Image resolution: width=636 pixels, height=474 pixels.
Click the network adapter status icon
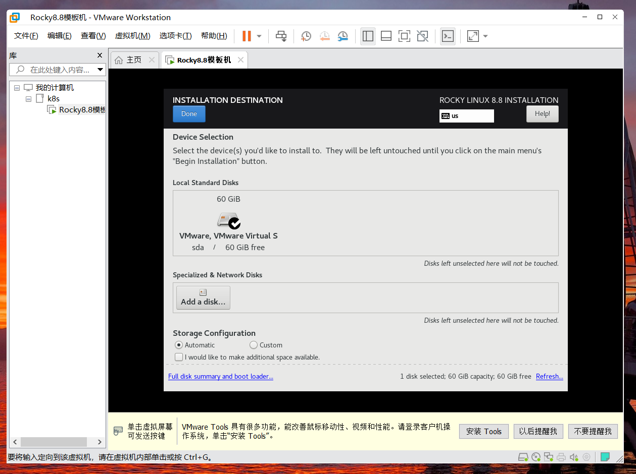[x=549, y=457]
